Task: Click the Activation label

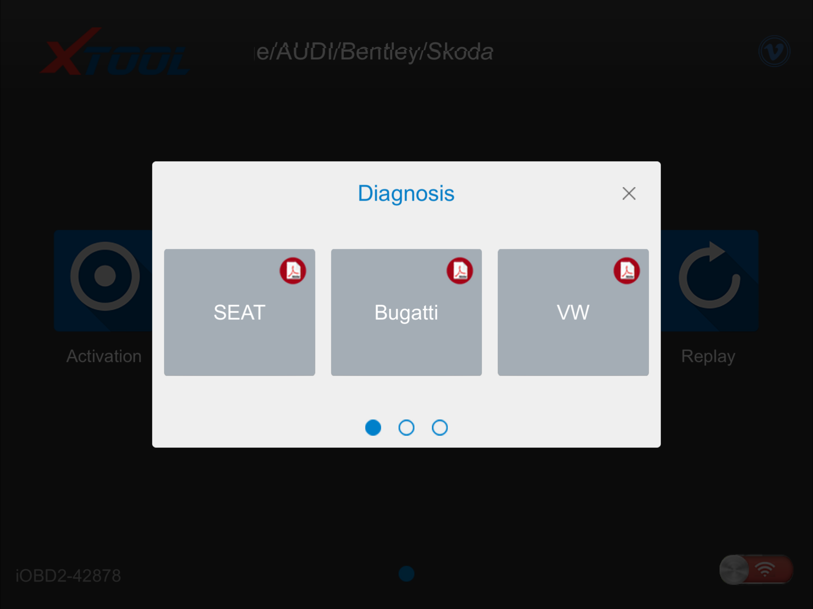Action: (104, 356)
